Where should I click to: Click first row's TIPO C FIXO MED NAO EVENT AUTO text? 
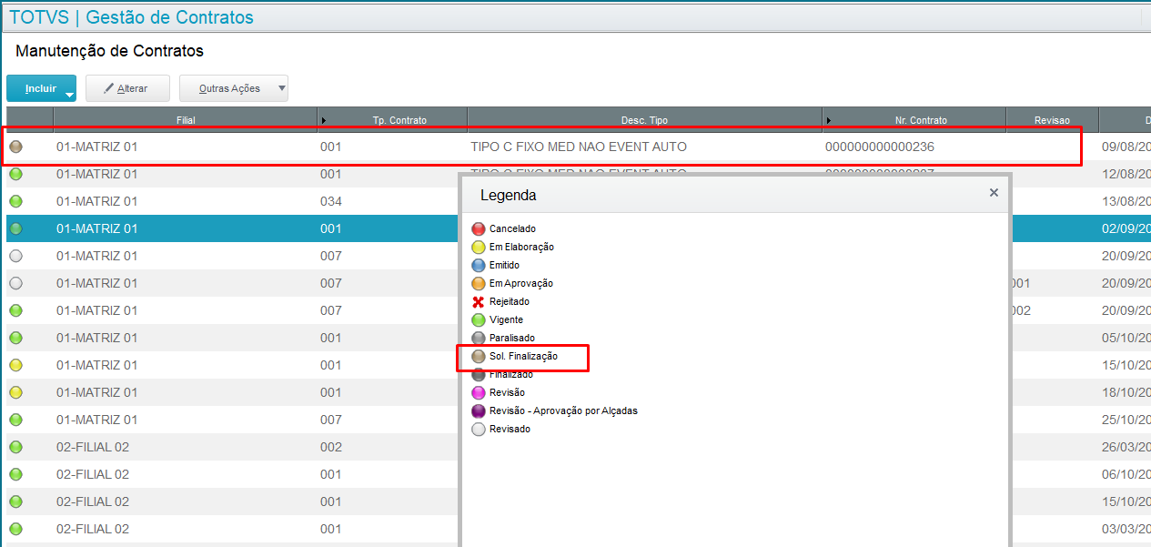[x=579, y=147]
